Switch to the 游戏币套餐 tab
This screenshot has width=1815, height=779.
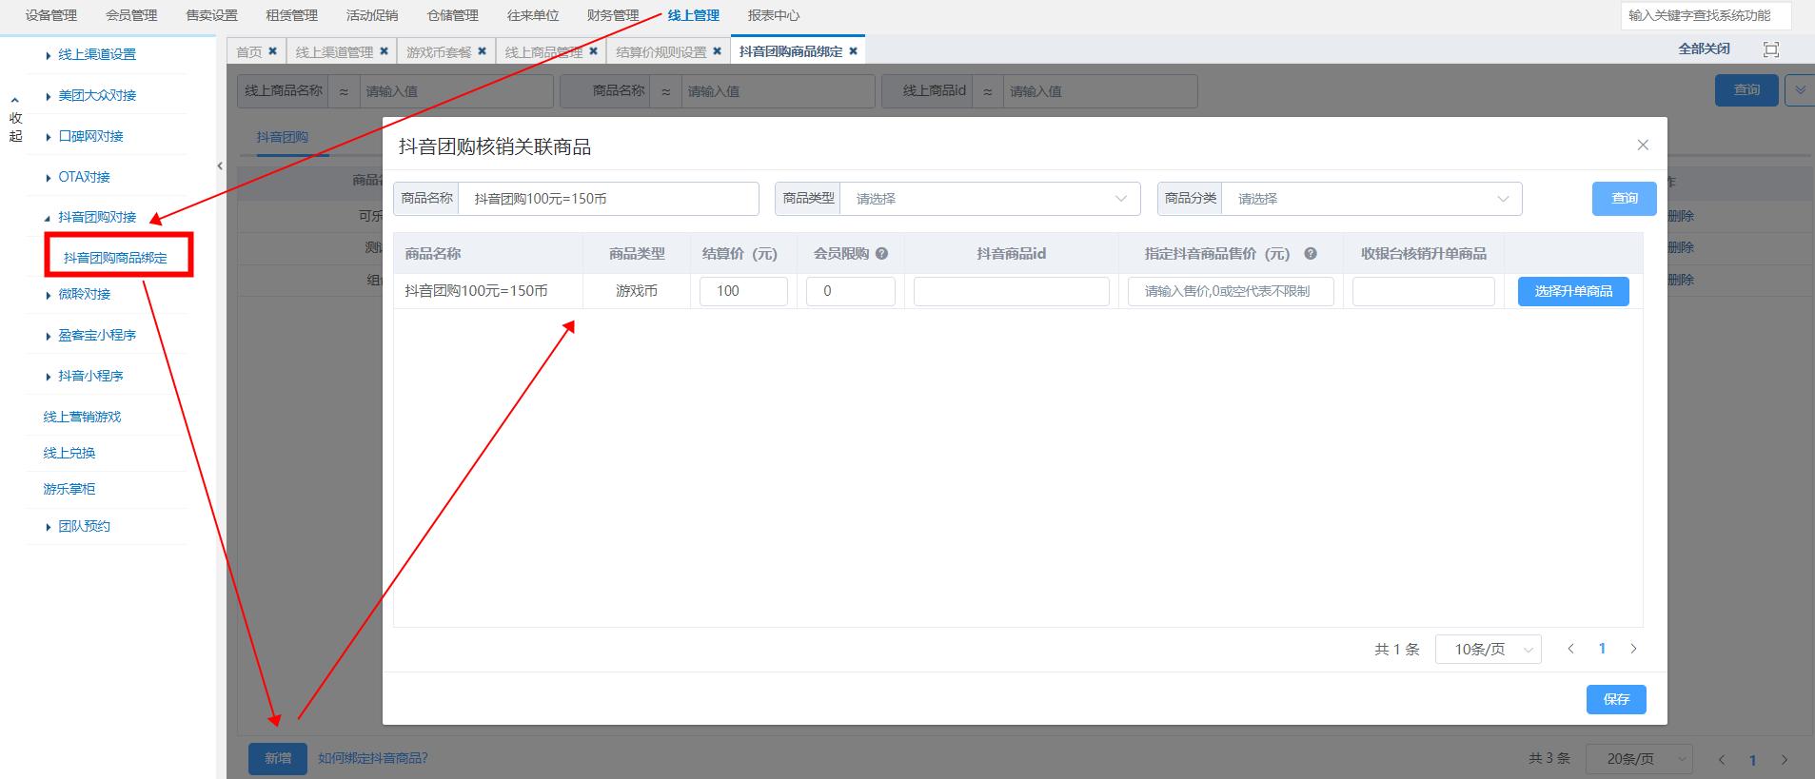point(439,51)
